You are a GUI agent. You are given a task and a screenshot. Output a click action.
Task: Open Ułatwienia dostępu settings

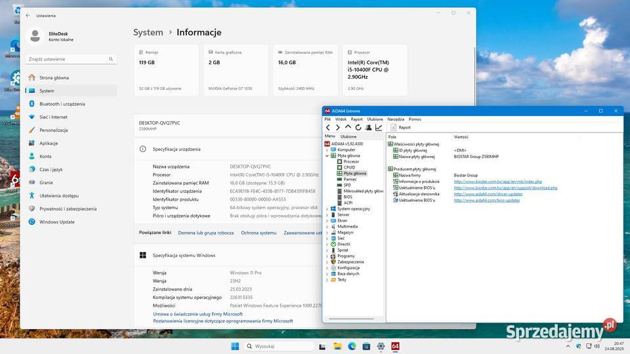72,196
